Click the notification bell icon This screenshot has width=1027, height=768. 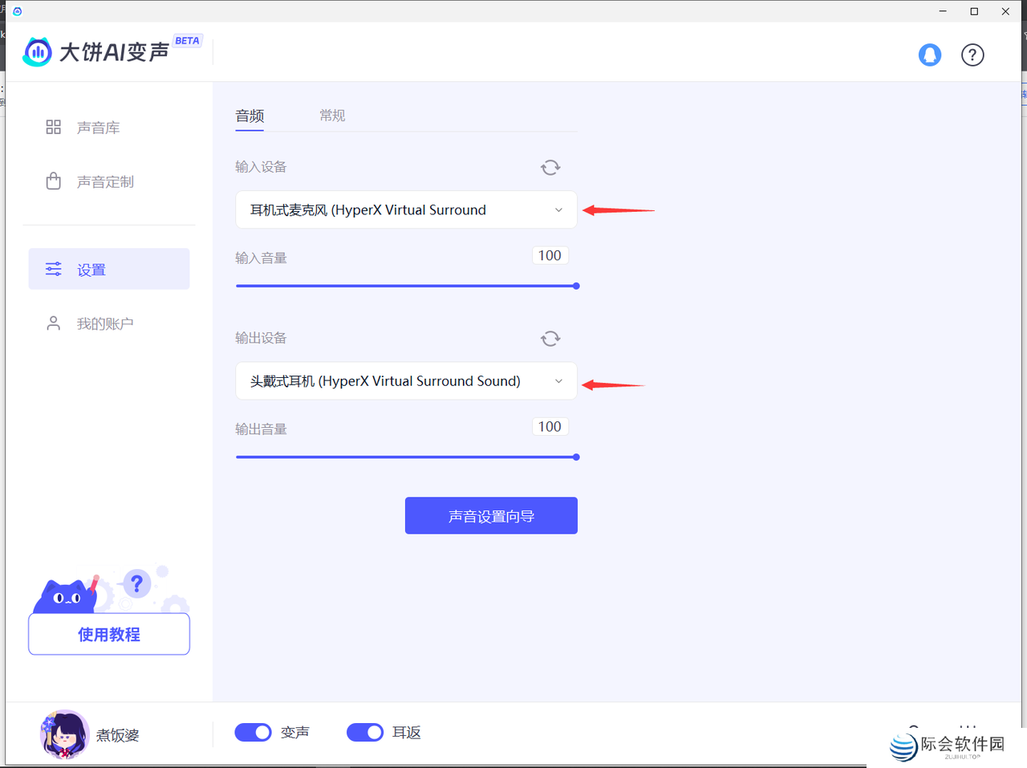click(x=929, y=55)
